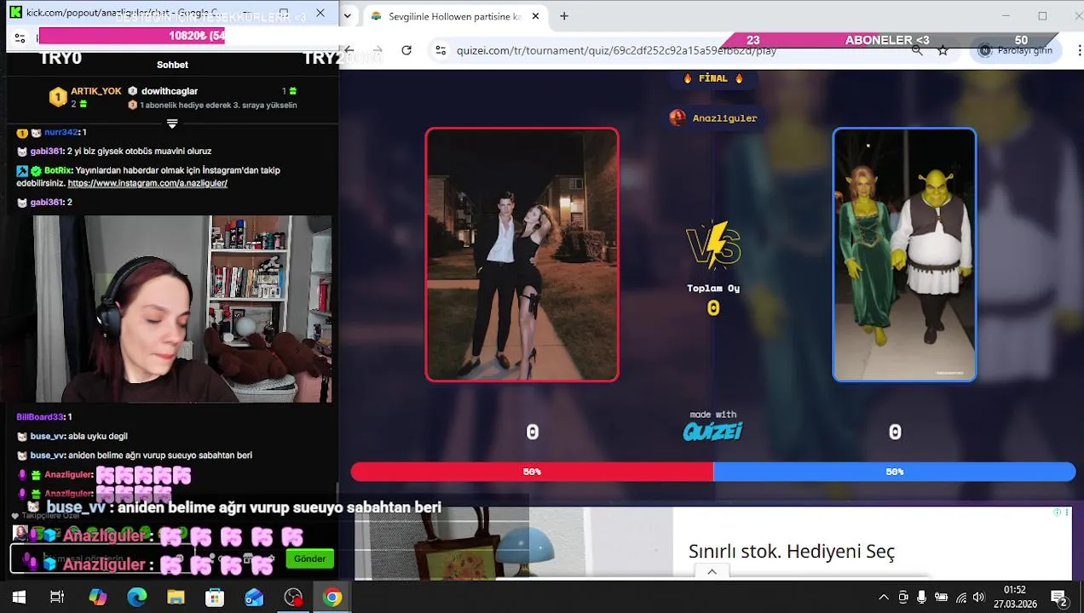Click the Sınırlı stok. Hediyeni Seç ad
This screenshot has width=1084, height=613.
click(792, 551)
